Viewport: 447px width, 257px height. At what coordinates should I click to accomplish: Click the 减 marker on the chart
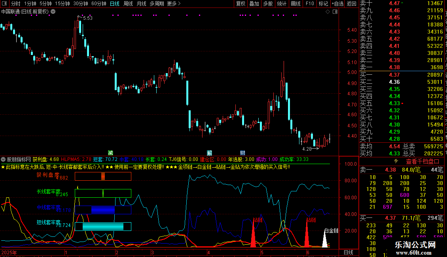pos(110,153)
